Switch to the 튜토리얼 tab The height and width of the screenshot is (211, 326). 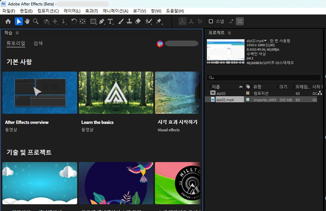tap(16, 43)
